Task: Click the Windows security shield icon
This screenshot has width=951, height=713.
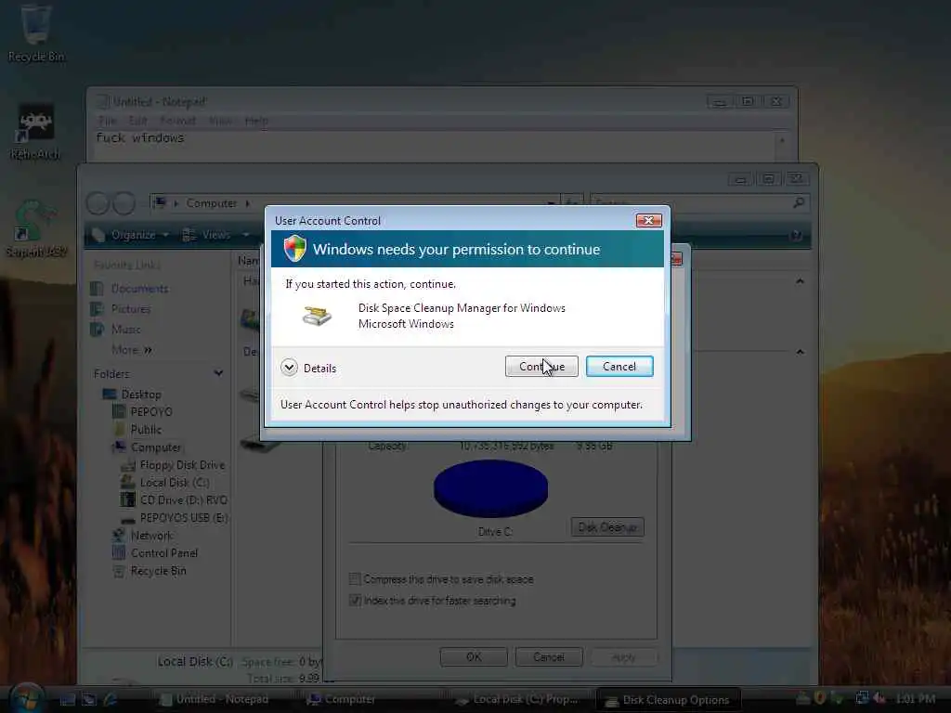Action: tap(294, 249)
